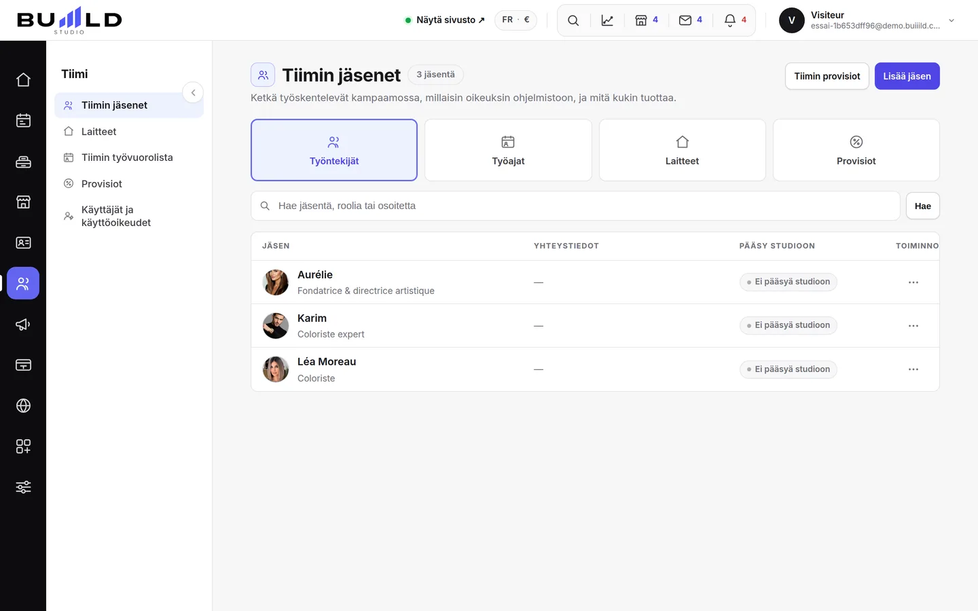
Task: Open the globe website icon in sidebar
Action: [23, 405]
